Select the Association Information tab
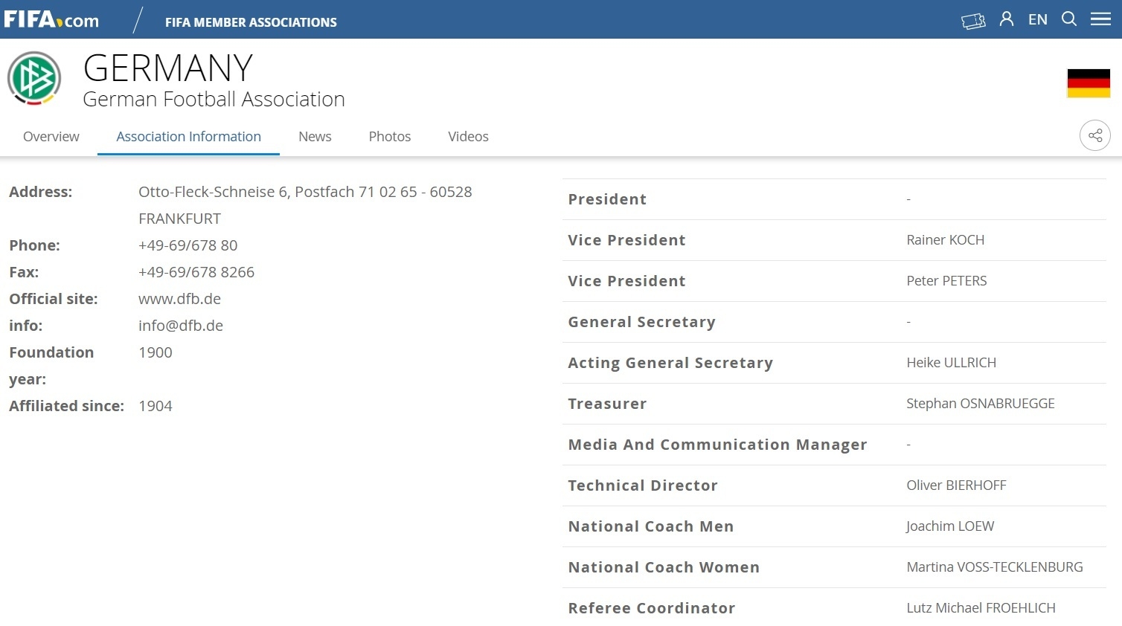The height and width of the screenshot is (626, 1122). [188, 137]
